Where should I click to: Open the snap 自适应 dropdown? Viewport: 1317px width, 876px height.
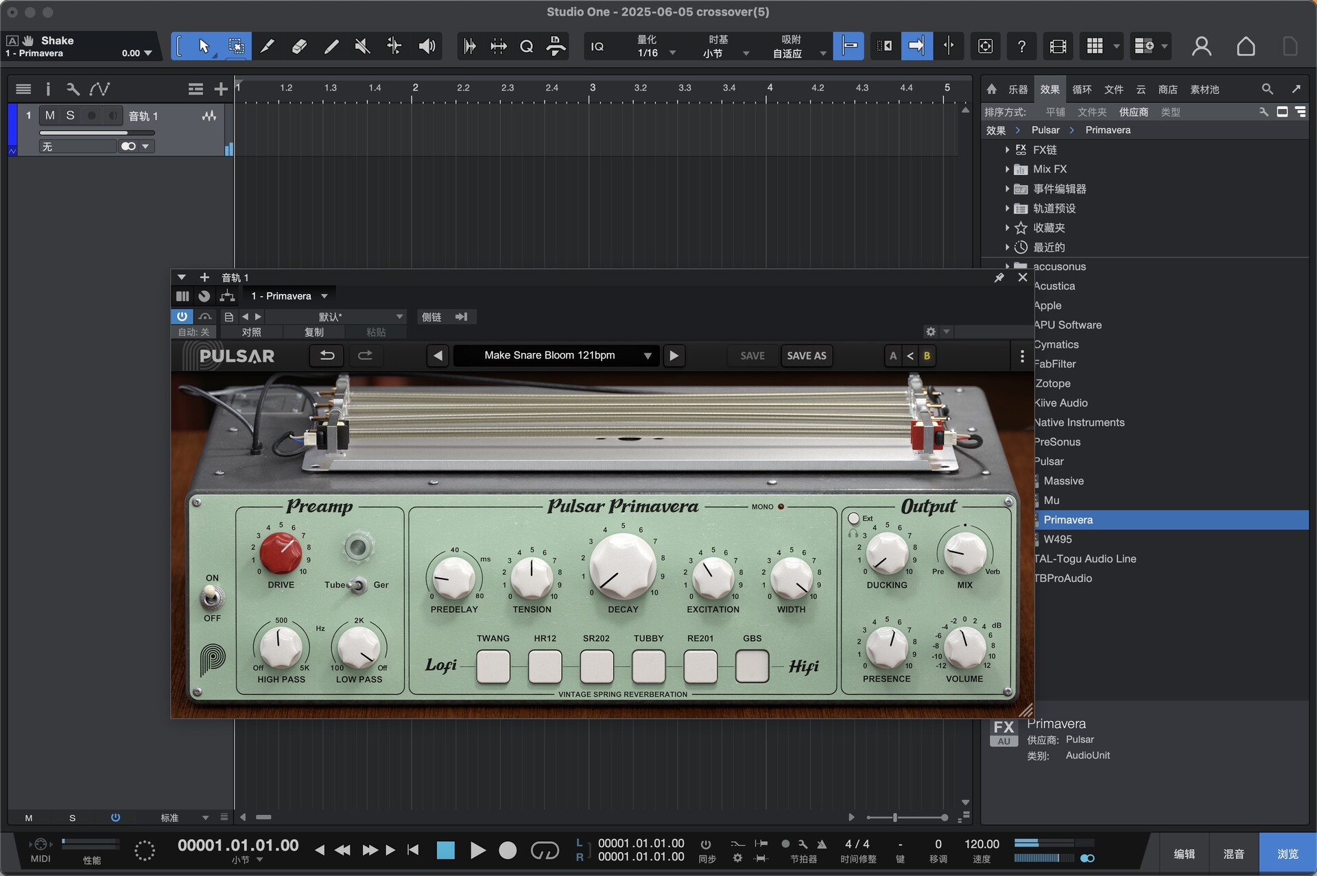tap(798, 53)
